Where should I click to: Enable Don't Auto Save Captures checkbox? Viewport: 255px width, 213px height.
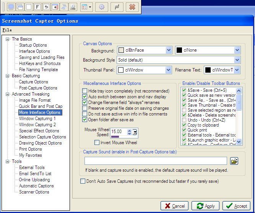coord(83,181)
